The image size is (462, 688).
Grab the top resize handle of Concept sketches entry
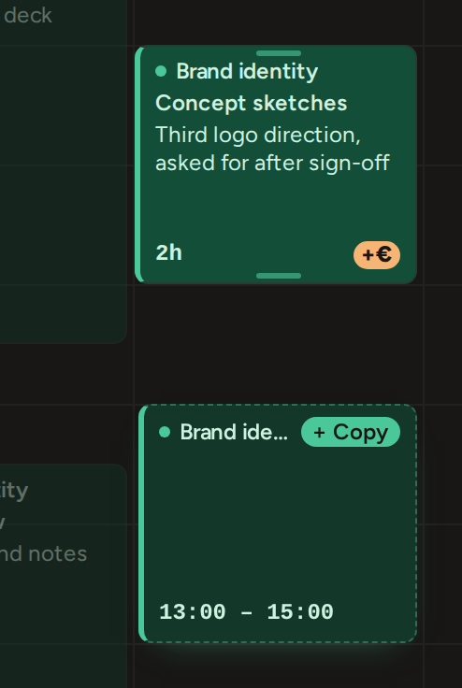[x=279, y=53]
